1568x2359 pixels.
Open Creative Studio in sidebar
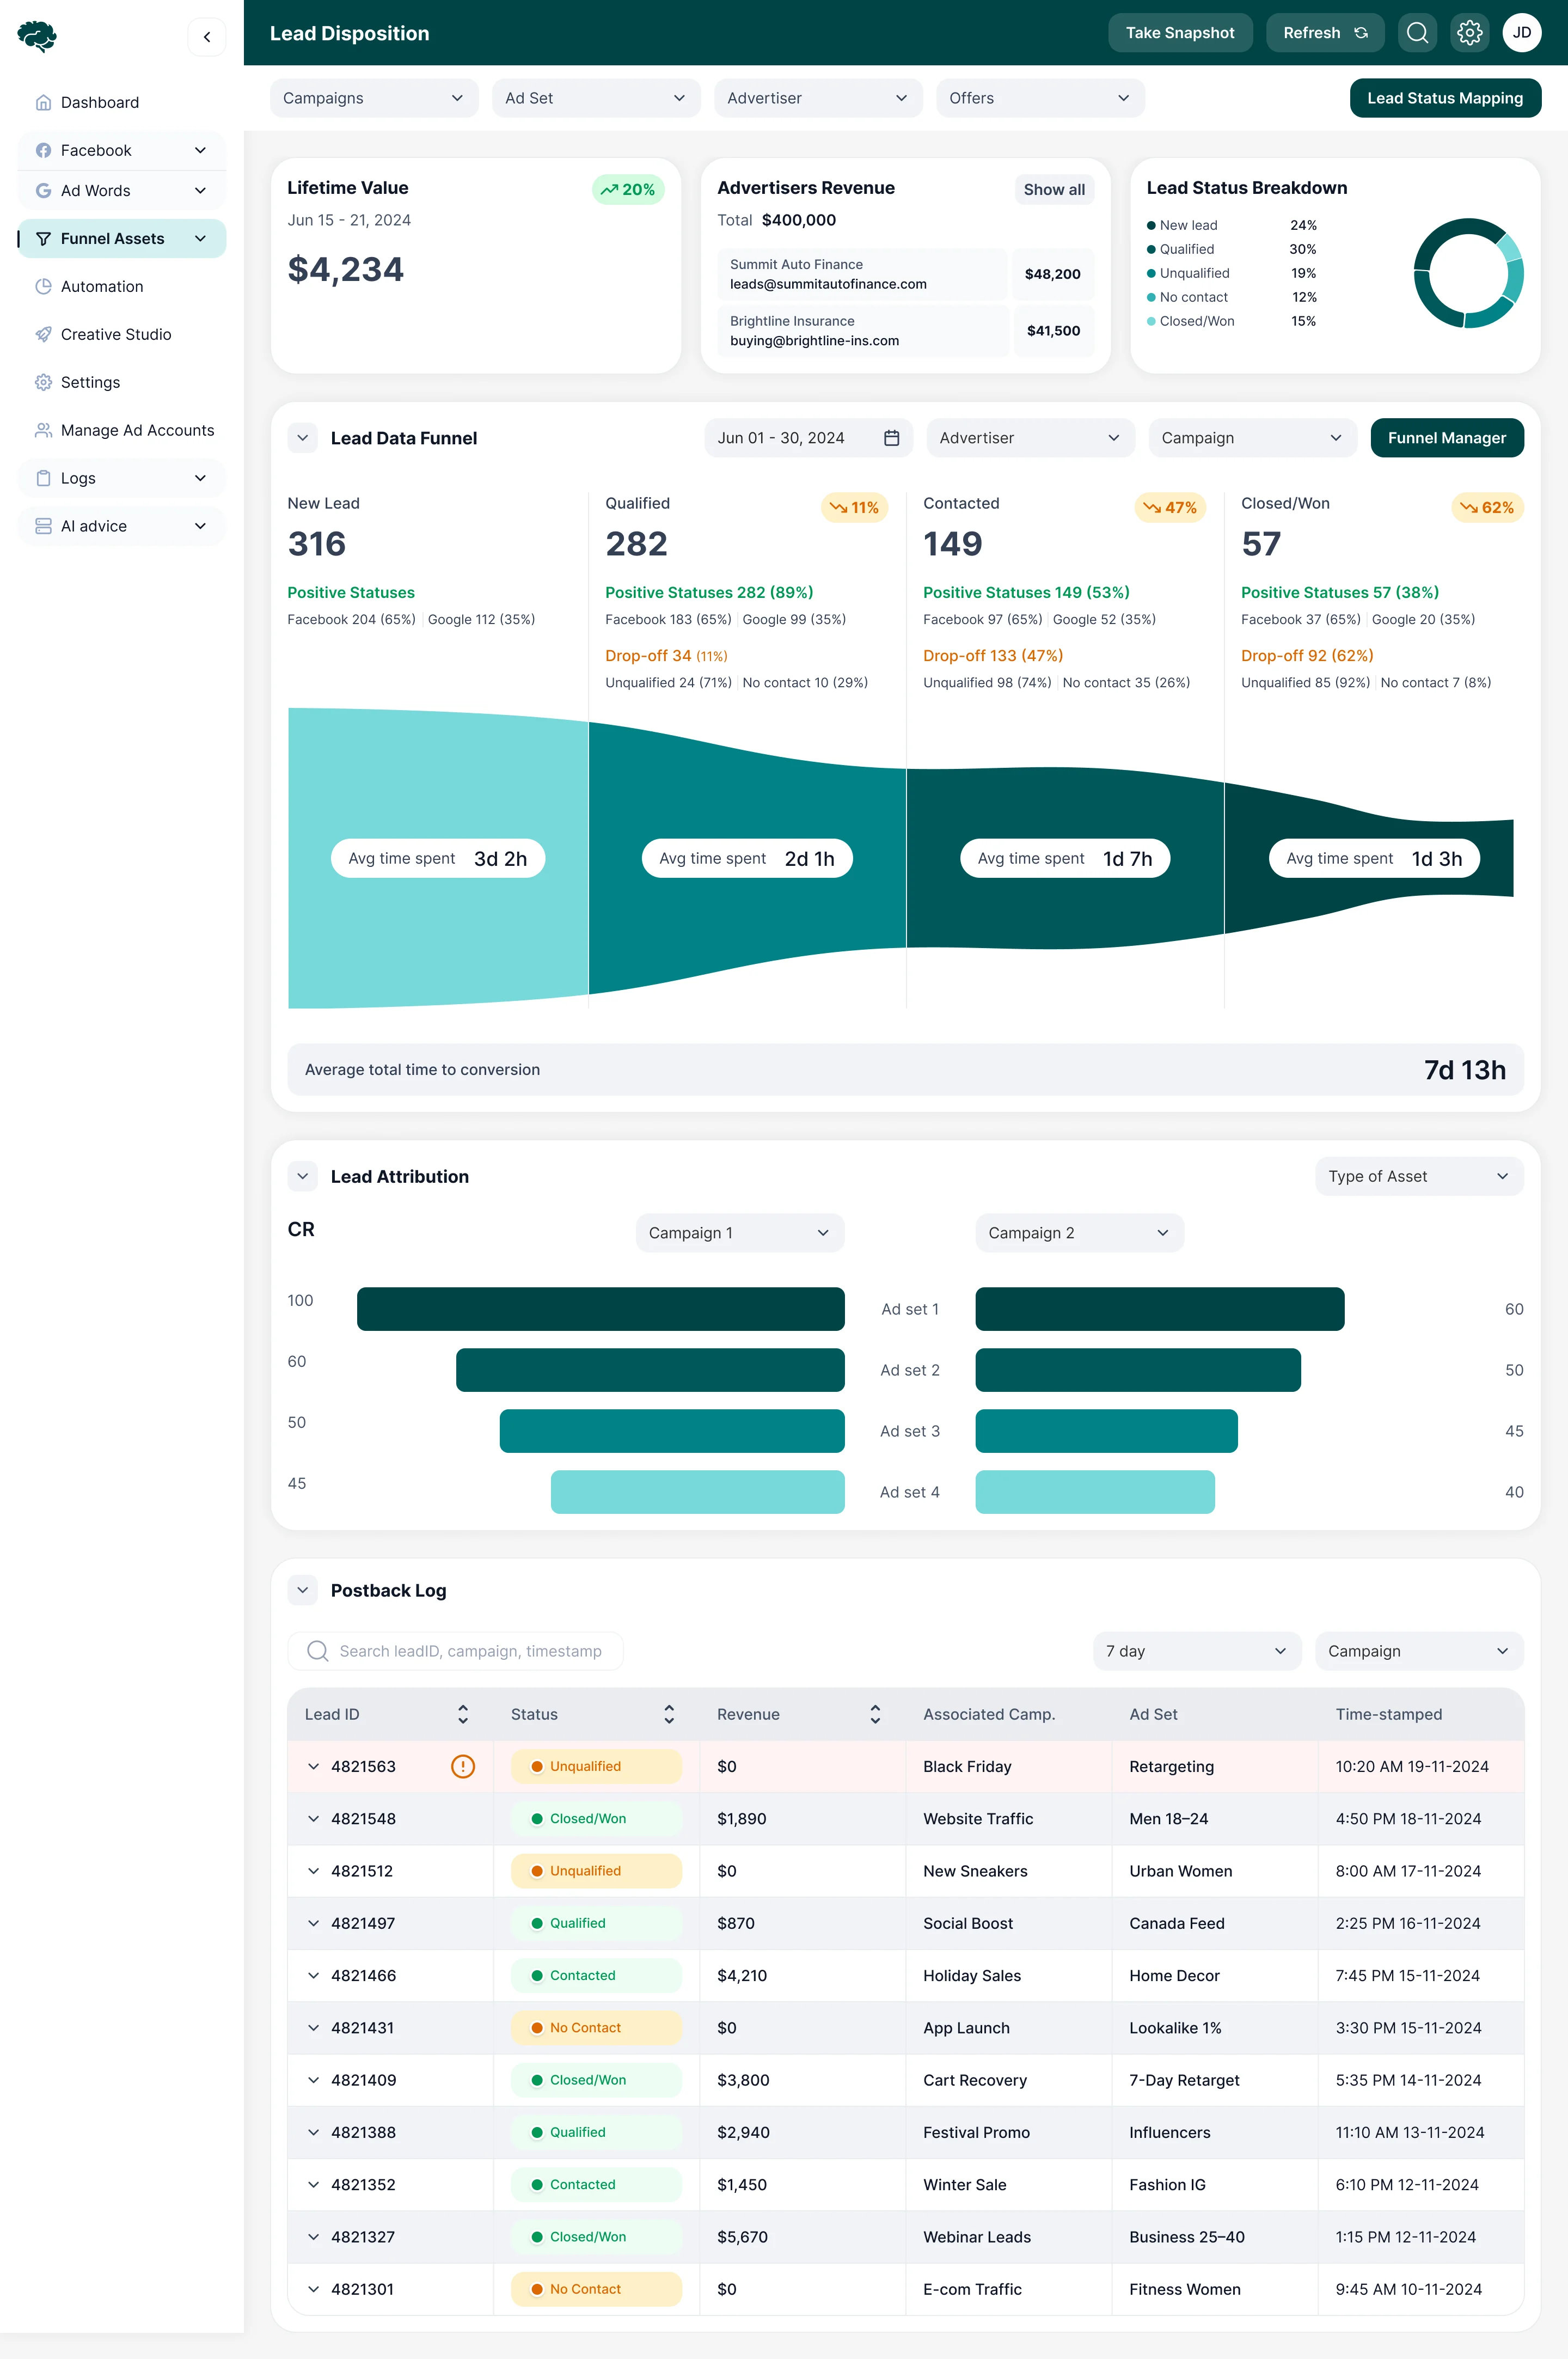(122, 334)
